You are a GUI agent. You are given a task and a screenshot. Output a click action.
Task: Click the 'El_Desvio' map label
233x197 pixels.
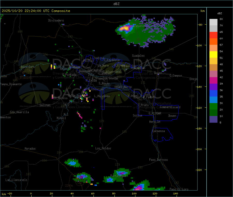[61, 98]
